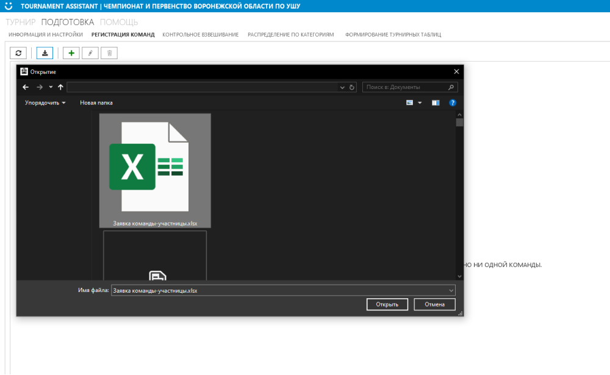610x375 pixels.
Task: Expand the view mode options arrow
Action: point(420,102)
